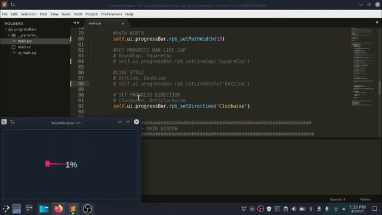The height and width of the screenshot is (215, 382).
Task: Click the pin icon in Sublime title bar
Action: pyautogui.click(x=13, y=4)
